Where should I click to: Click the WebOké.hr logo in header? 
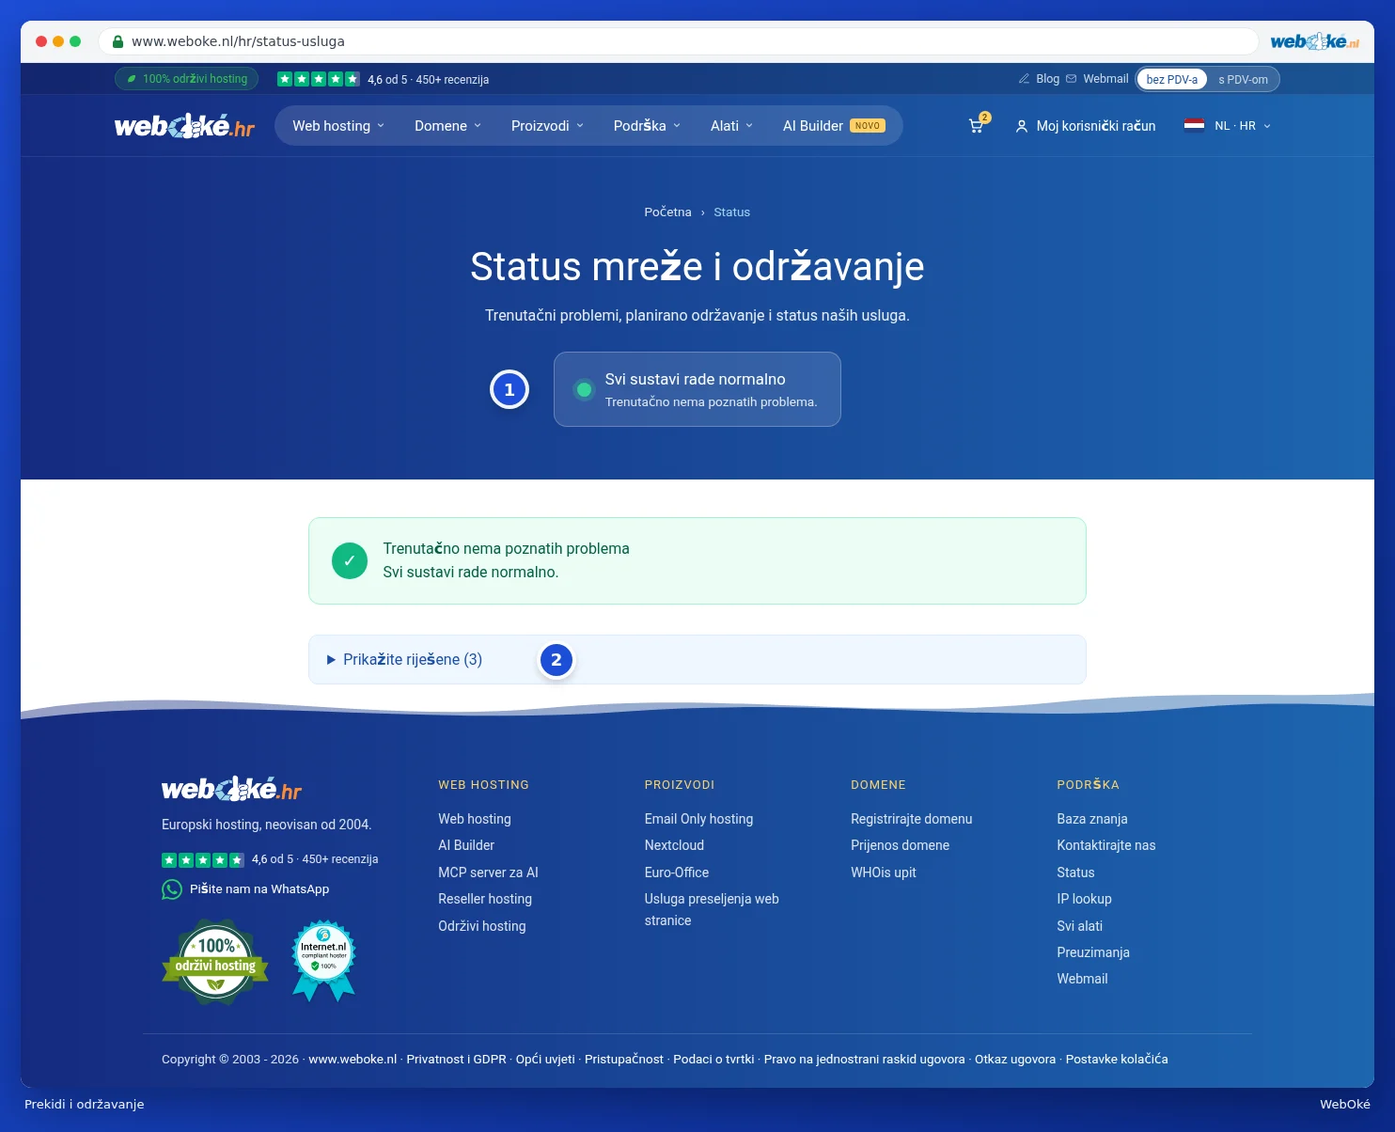(184, 126)
